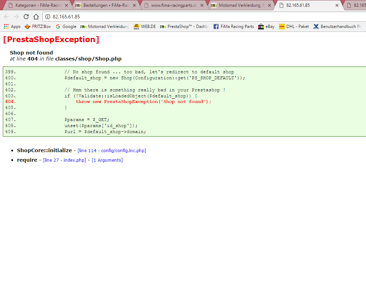
Task: Close the www.fima-racingparts.de tab
Action: point(202,5)
